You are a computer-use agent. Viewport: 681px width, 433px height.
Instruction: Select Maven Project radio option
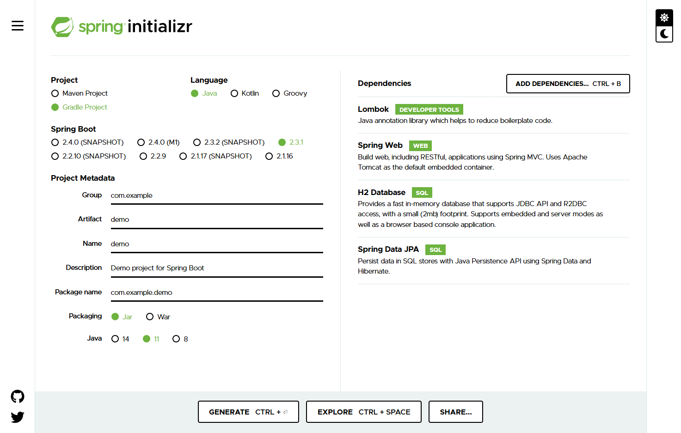80,93
